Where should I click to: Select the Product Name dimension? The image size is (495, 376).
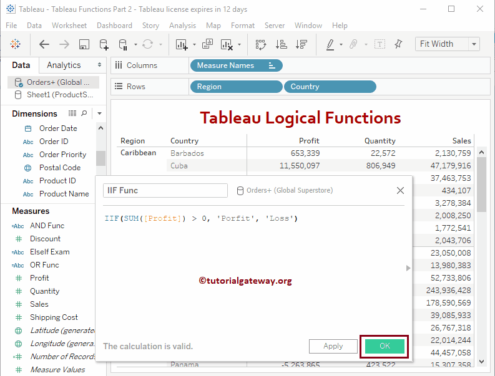point(64,194)
